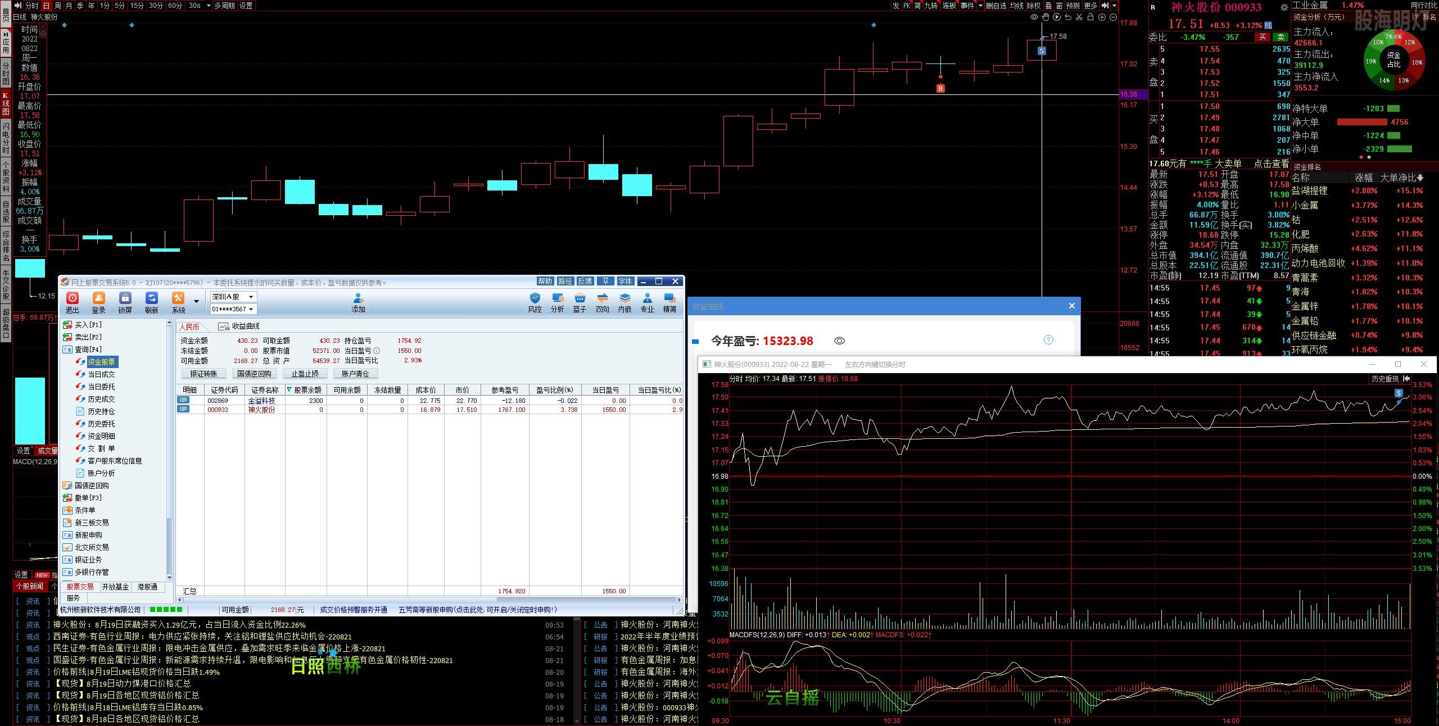Open the dropdown arrow next to 系统
The image size is (1439, 726).
tap(196, 302)
